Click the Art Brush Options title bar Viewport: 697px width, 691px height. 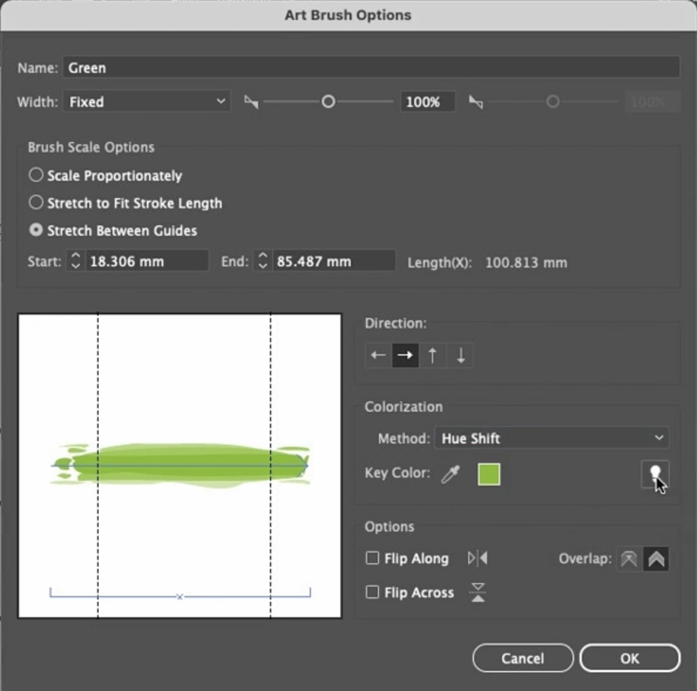coord(348,15)
